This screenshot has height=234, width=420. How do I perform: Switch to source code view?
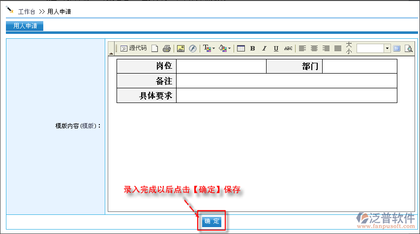133,49
